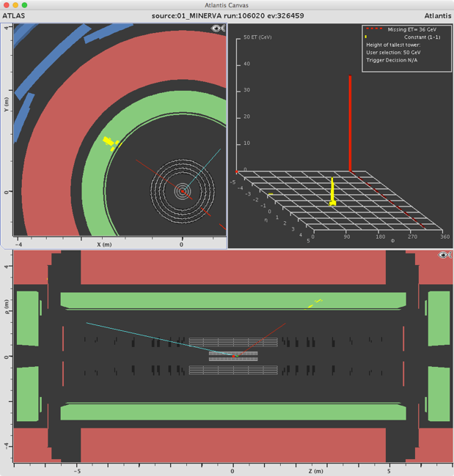Click the ATLAS label in the header

(16, 15)
